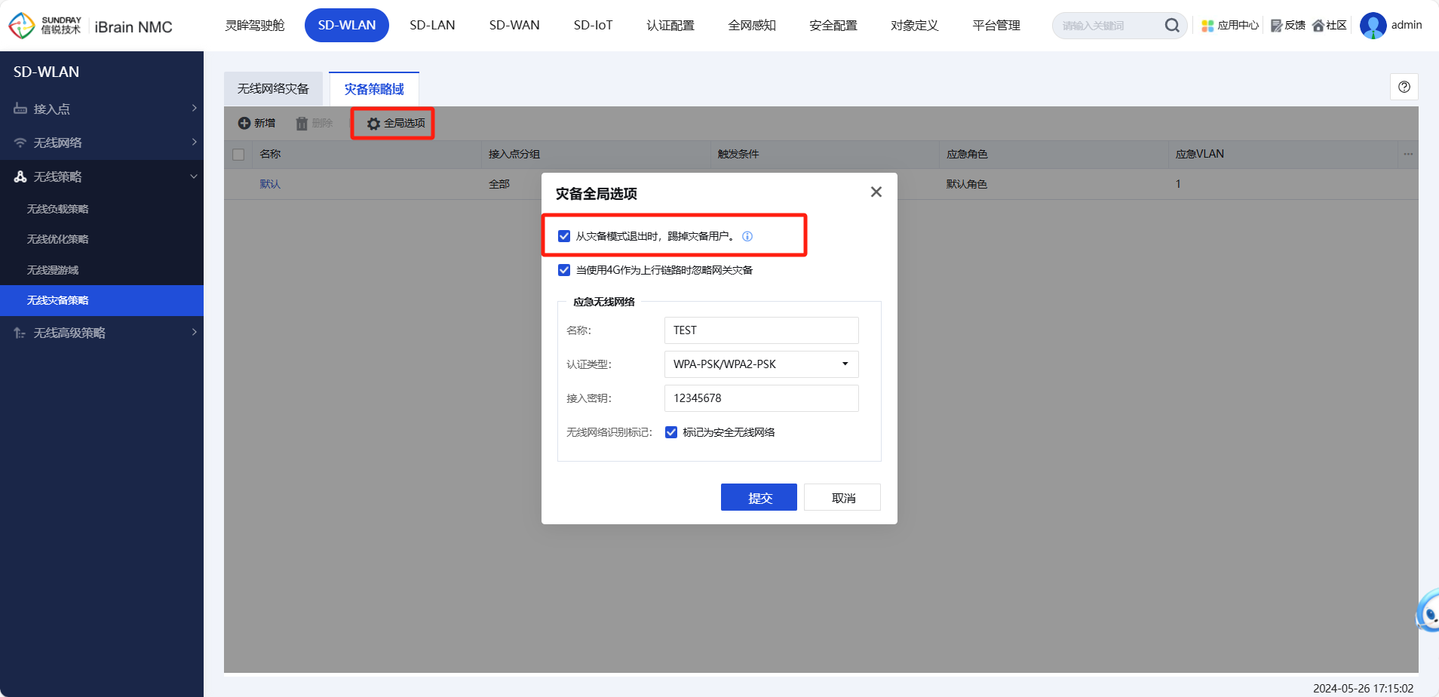Click the admin user avatar
Screen dimensions: 1439x697
click(1373, 26)
